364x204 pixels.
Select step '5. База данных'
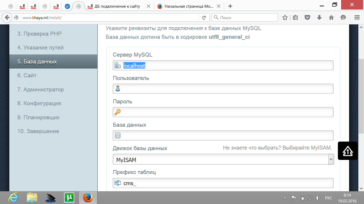click(53, 62)
